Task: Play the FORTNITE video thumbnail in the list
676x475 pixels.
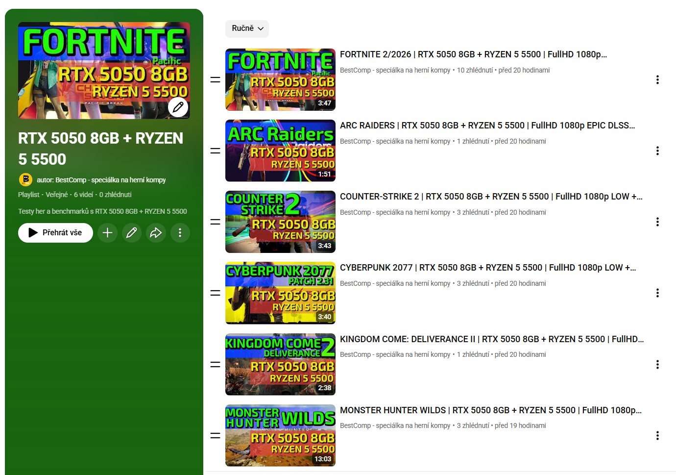Action: coord(280,79)
